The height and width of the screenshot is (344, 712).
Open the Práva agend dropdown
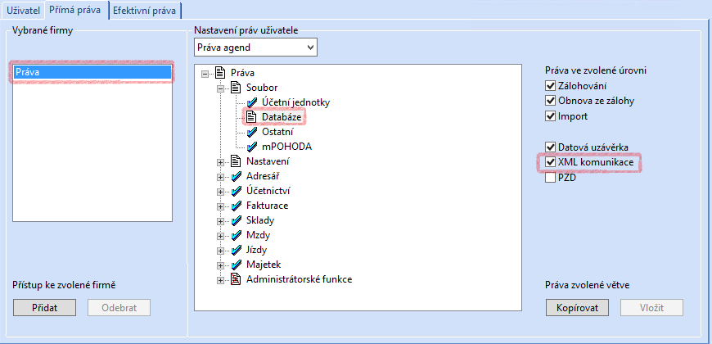pos(255,48)
